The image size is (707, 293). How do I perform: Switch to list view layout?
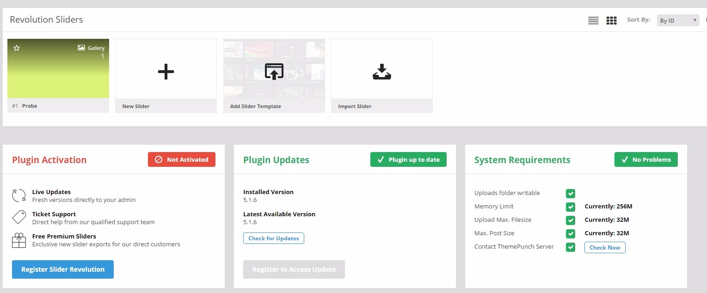[593, 20]
